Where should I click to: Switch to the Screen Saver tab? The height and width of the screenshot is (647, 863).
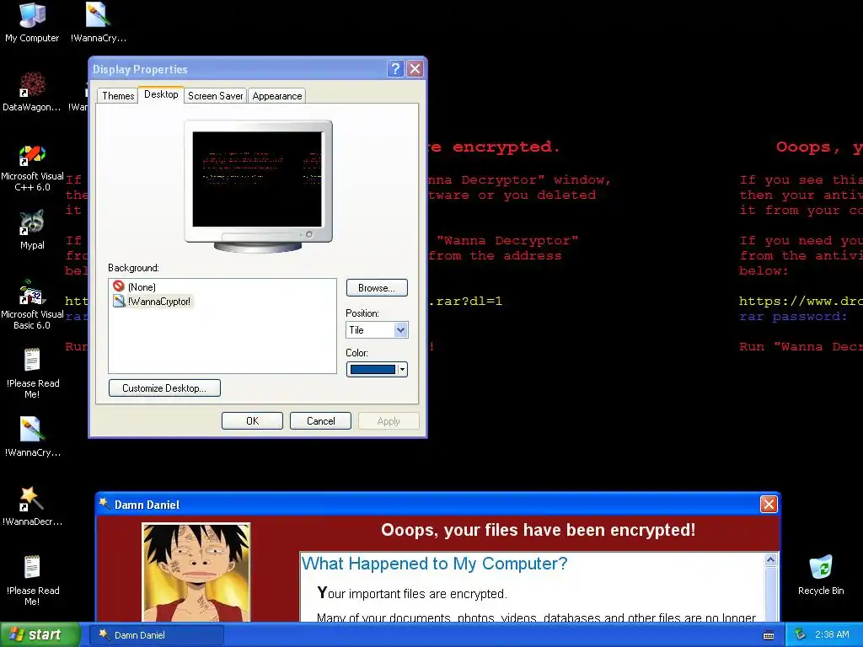(x=215, y=96)
